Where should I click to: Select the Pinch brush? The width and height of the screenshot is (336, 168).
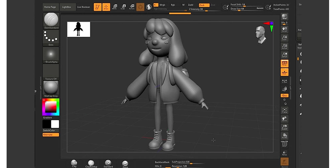point(125,164)
